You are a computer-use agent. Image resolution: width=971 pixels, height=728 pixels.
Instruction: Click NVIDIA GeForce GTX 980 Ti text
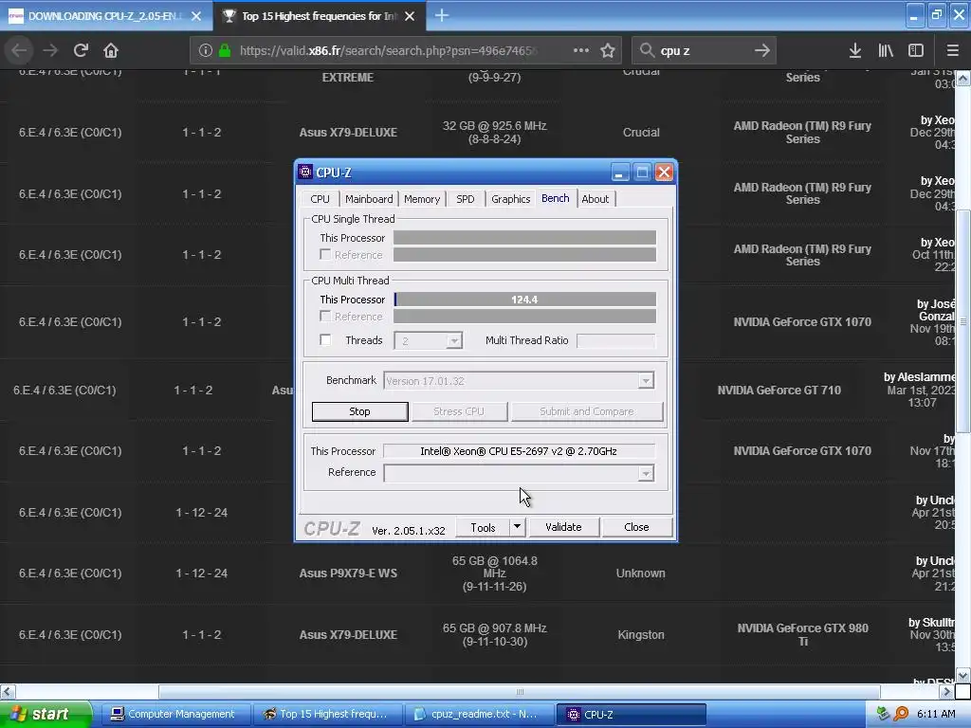[802, 634]
